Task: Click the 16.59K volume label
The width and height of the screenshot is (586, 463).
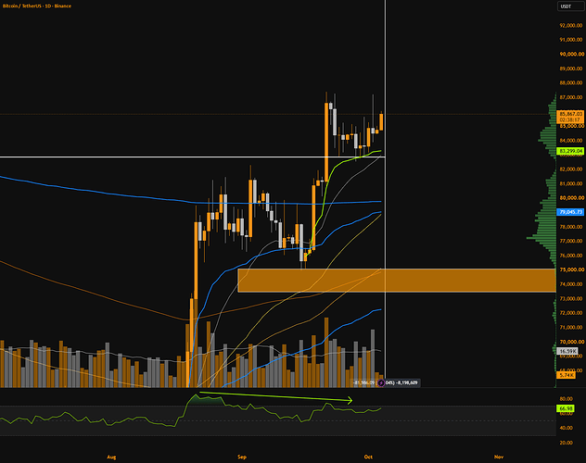Action: pyautogui.click(x=567, y=351)
